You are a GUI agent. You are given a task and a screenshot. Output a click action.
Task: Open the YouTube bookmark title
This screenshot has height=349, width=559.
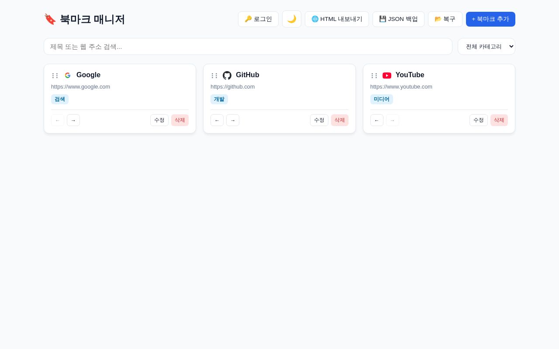tap(410, 75)
